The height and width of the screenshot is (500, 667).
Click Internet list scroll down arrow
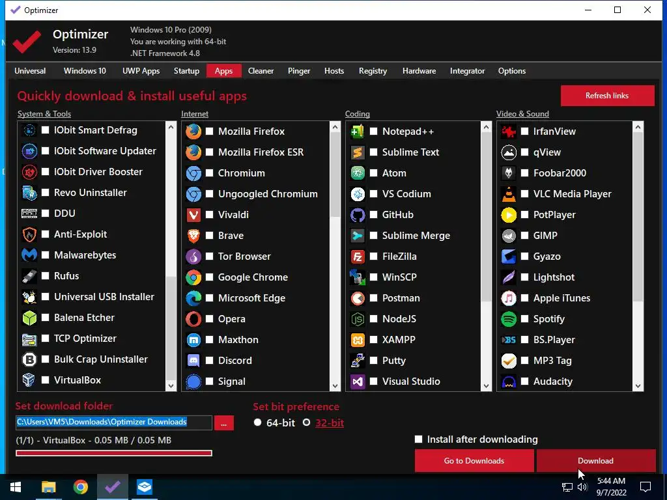335,385
